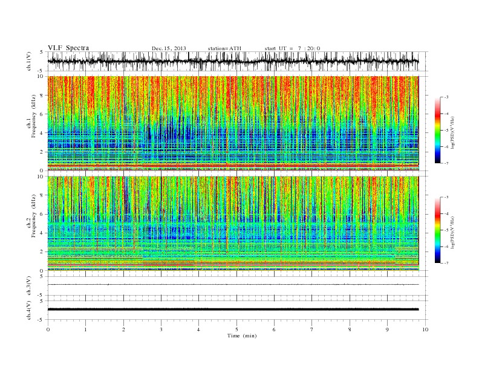Click the "-4" value on ch.2 colorbar
Screen dimensions: 479x370
(x=446, y=213)
